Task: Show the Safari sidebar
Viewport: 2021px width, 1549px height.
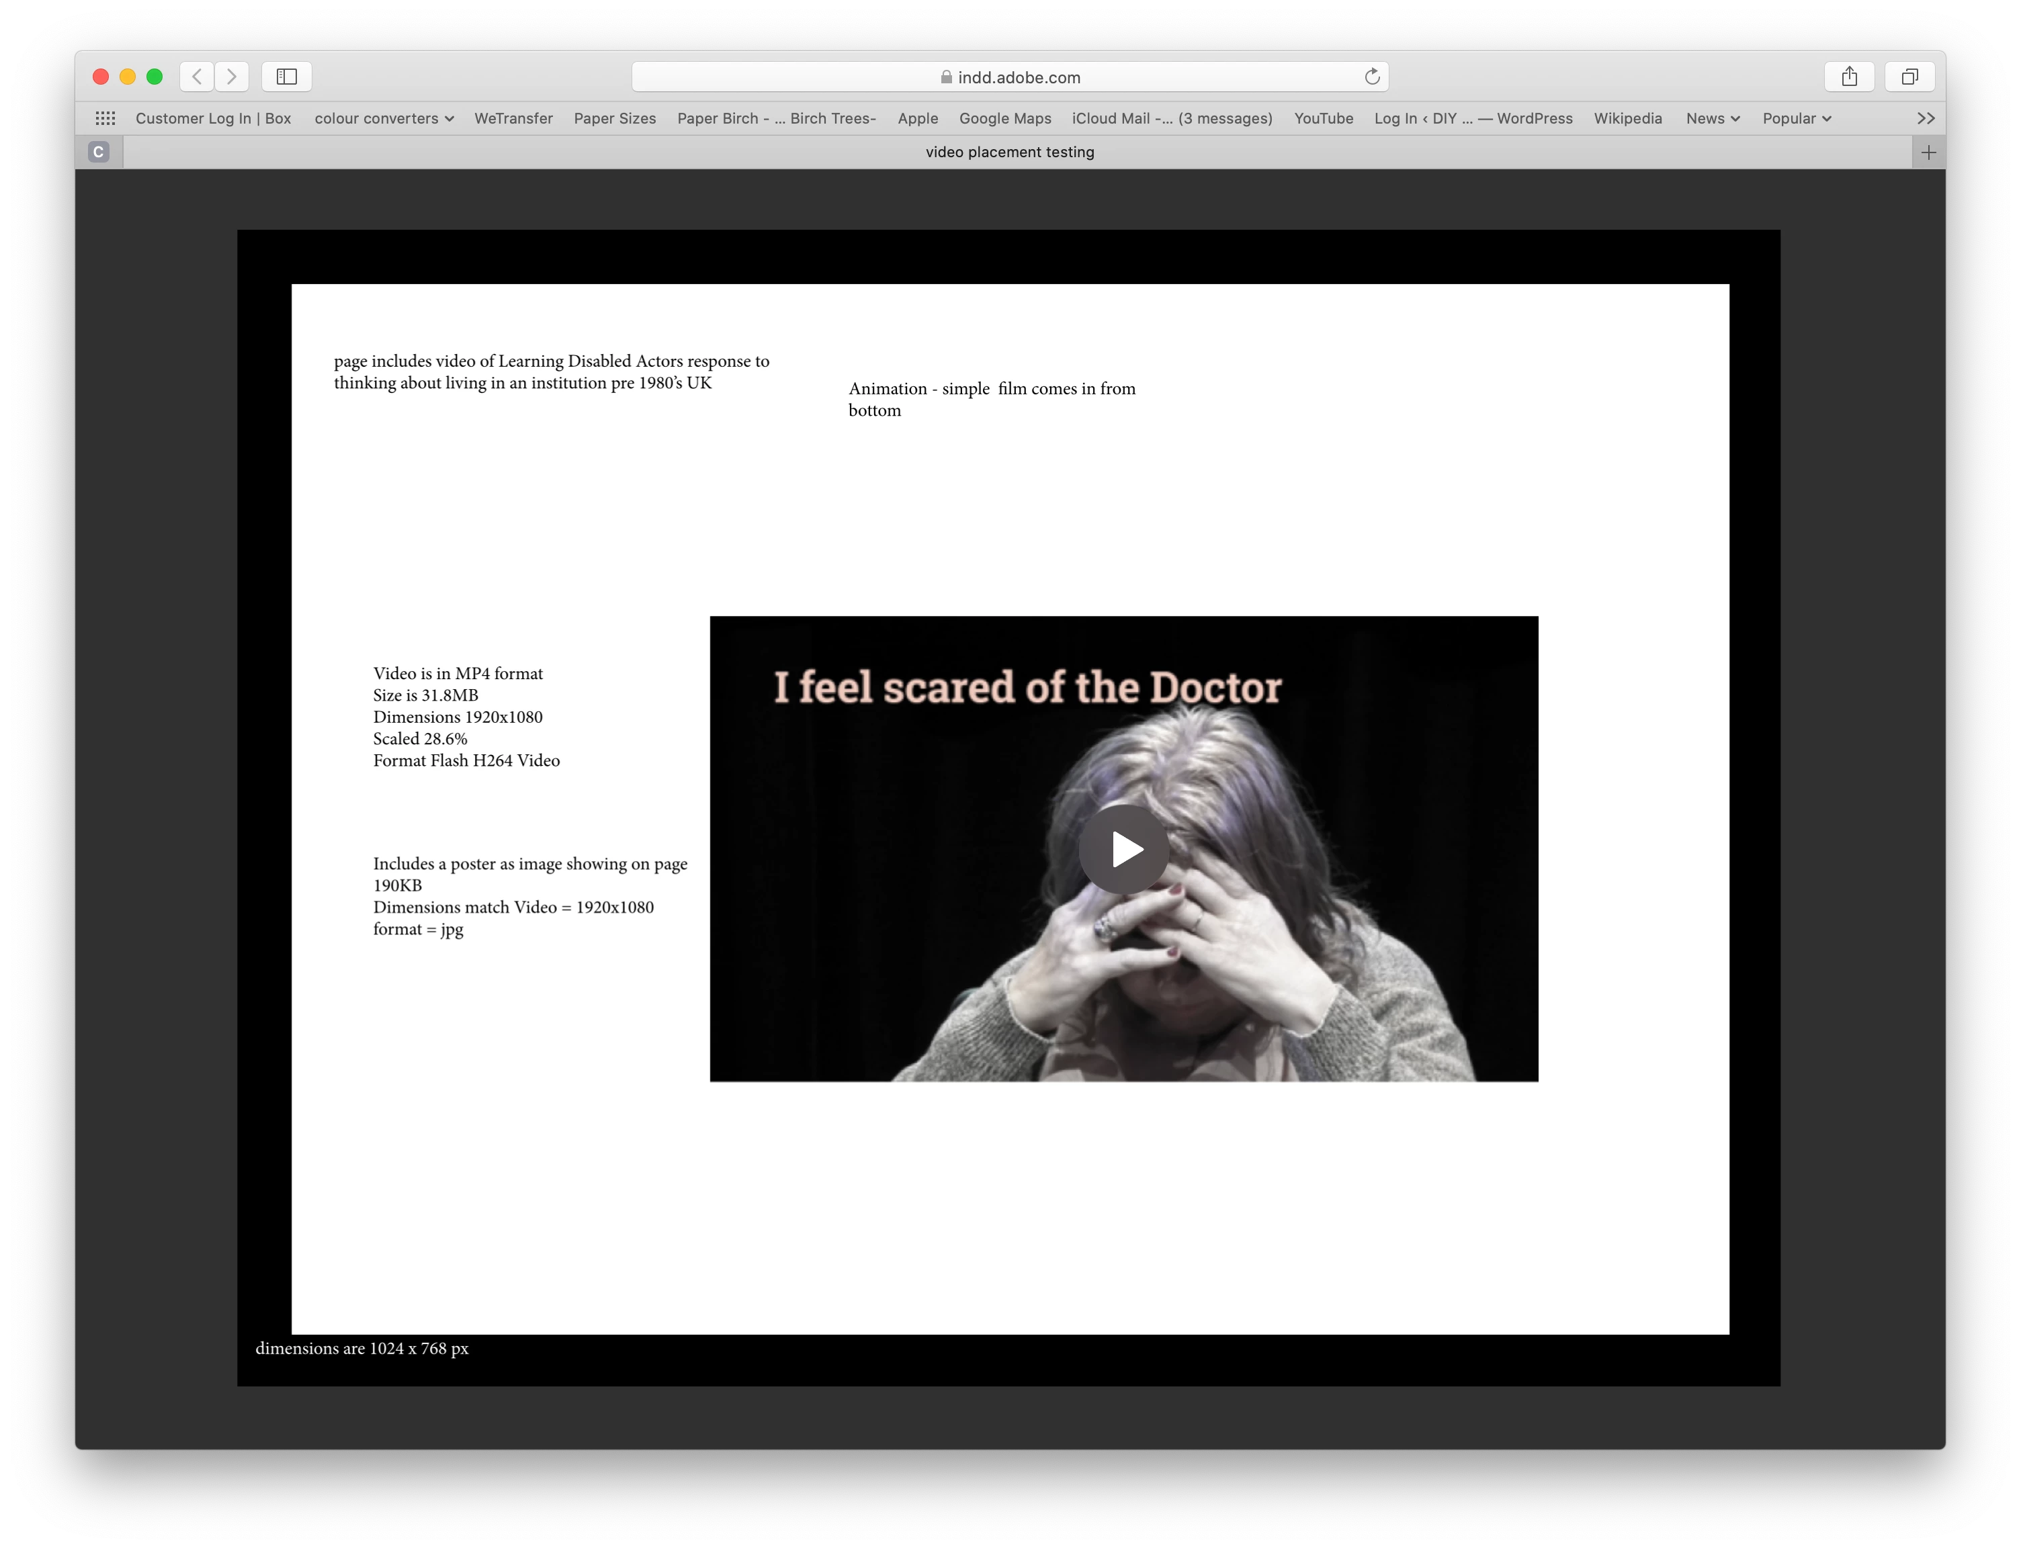Action: tap(287, 77)
